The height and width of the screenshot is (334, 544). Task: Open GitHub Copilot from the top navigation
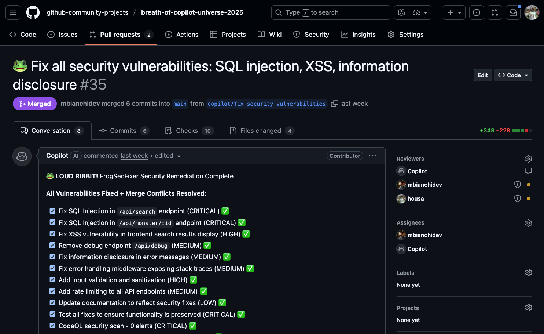401,12
